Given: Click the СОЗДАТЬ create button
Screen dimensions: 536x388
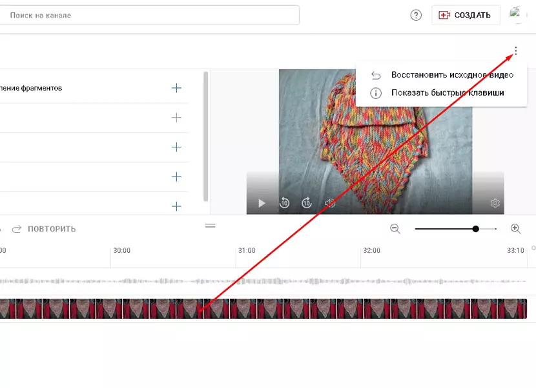Looking at the screenshot, I should click(466, 15).
